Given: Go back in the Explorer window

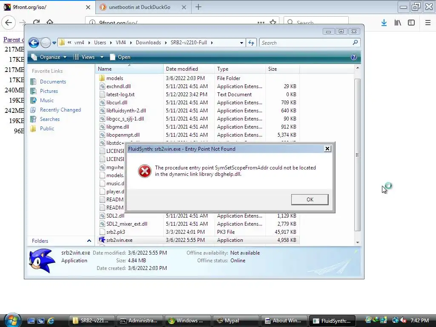Looking at the screenshot, I should [34, 43].
